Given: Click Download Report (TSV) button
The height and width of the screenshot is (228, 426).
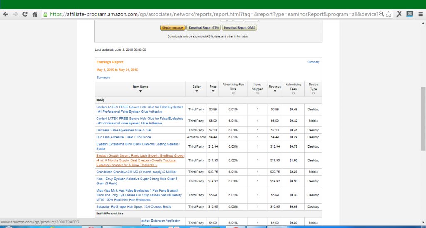Looking at the screenshot, I should point(204,28).
